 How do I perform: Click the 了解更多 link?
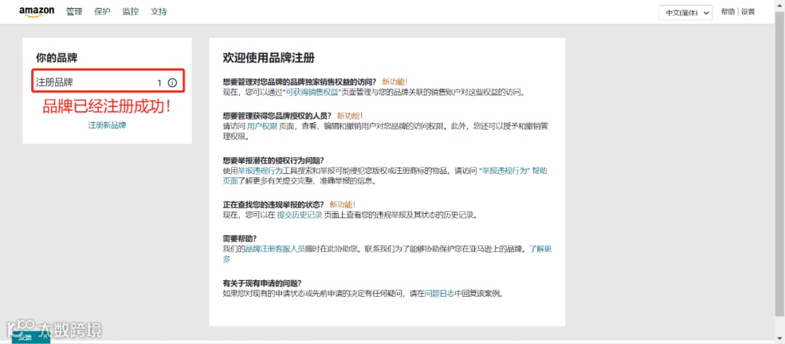(541, 249)
